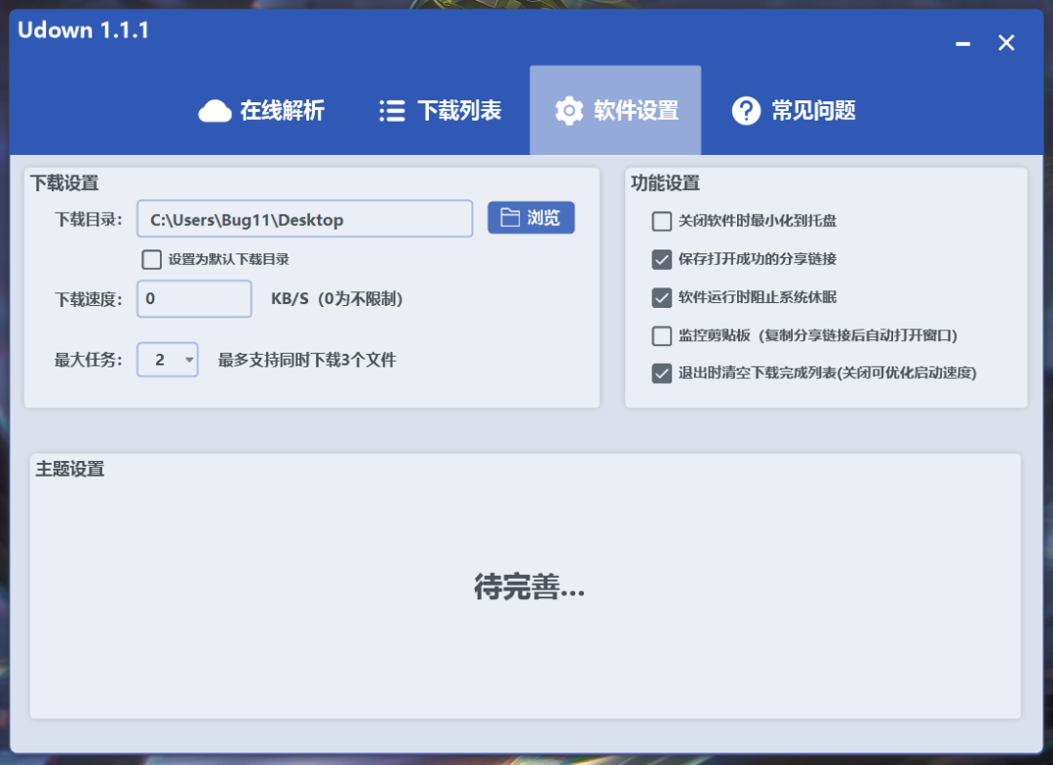Minimize the Udown window
This screenshot has width=1053, height=765.
963,44
